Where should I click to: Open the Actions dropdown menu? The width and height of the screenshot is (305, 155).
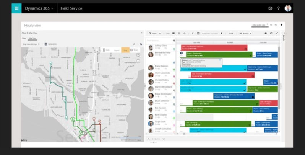click(x=245, y=33)
